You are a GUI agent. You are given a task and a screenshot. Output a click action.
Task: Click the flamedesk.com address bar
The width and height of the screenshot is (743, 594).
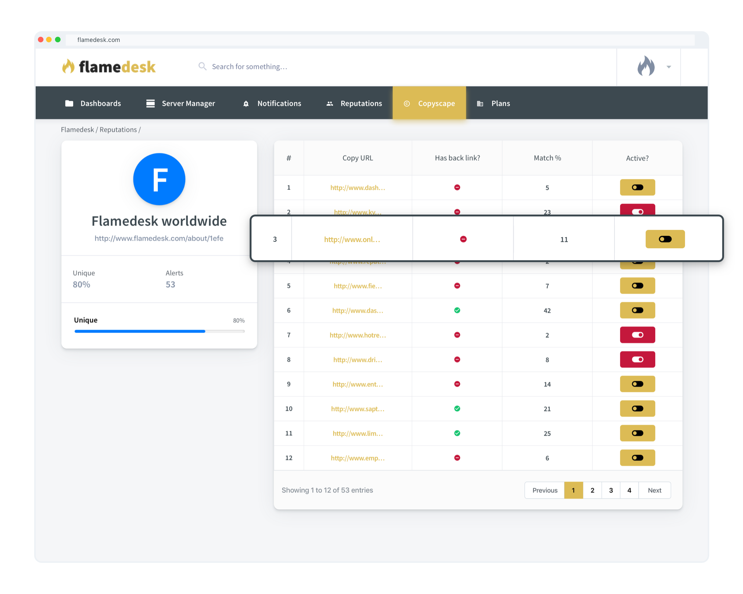(x=380, y=40)
